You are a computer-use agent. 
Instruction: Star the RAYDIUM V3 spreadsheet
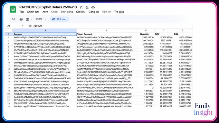pyautogui.click(x=81, y=7)
